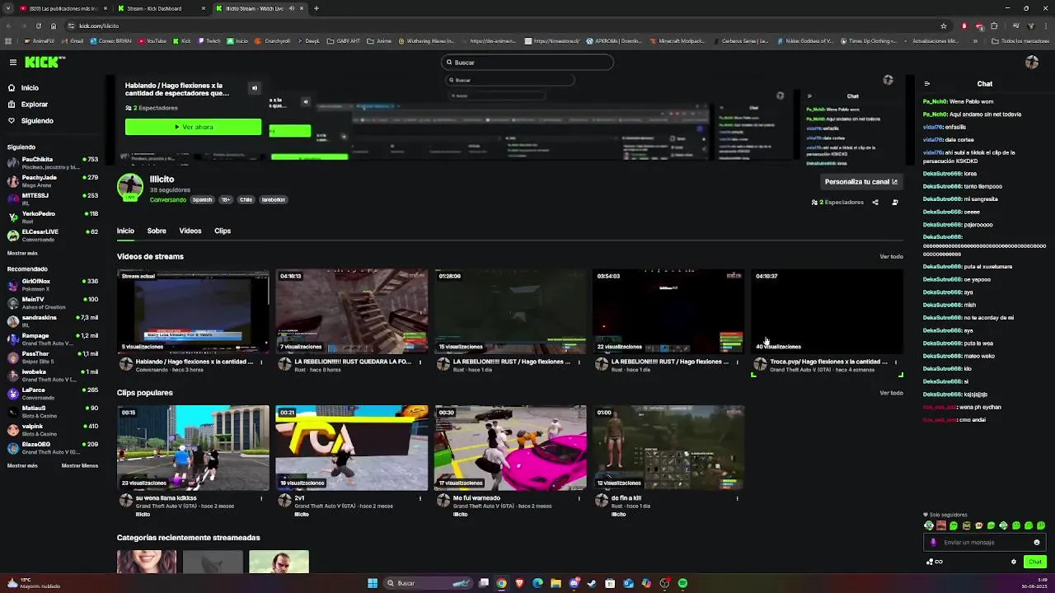Open the 03:54:03 video thumbnail
Image resolution: width=1055 pixels, height=593 pixels.
(x=668, y=312)
